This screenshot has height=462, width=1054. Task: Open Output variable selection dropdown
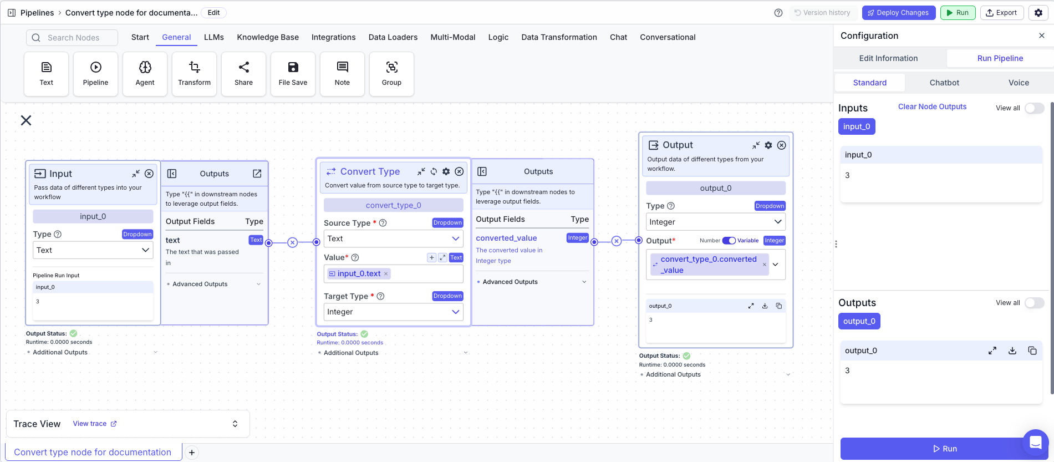(776, 265)
